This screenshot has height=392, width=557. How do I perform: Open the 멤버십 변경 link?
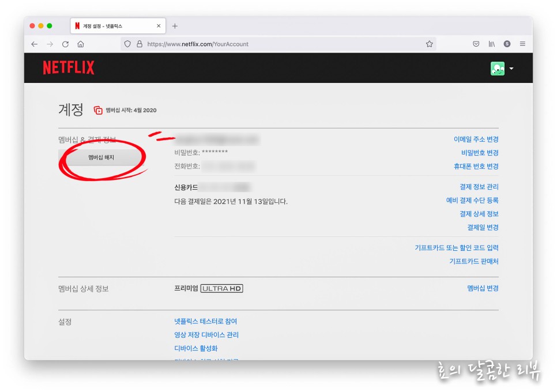483,288
